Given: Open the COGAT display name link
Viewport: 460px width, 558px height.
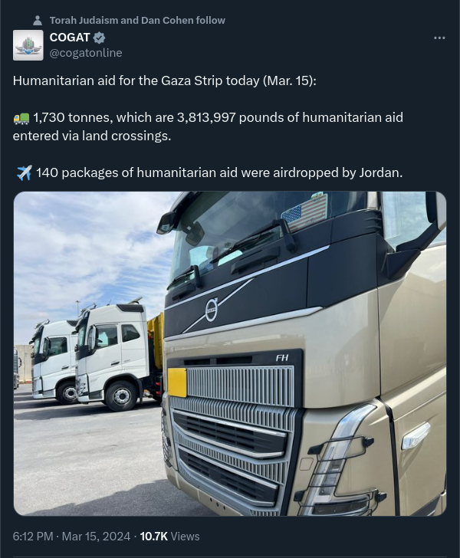Looking at the screenshot, I should click(70, 38).
